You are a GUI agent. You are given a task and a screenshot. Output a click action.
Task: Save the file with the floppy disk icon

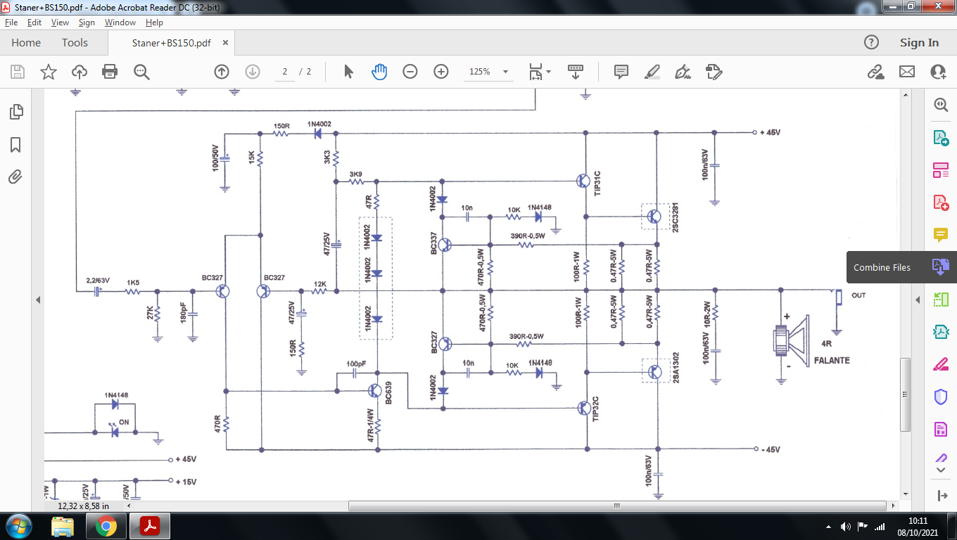[18, 72]
